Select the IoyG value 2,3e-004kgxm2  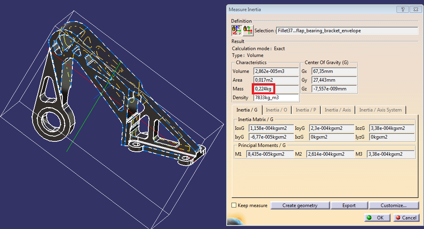(331, 128)
